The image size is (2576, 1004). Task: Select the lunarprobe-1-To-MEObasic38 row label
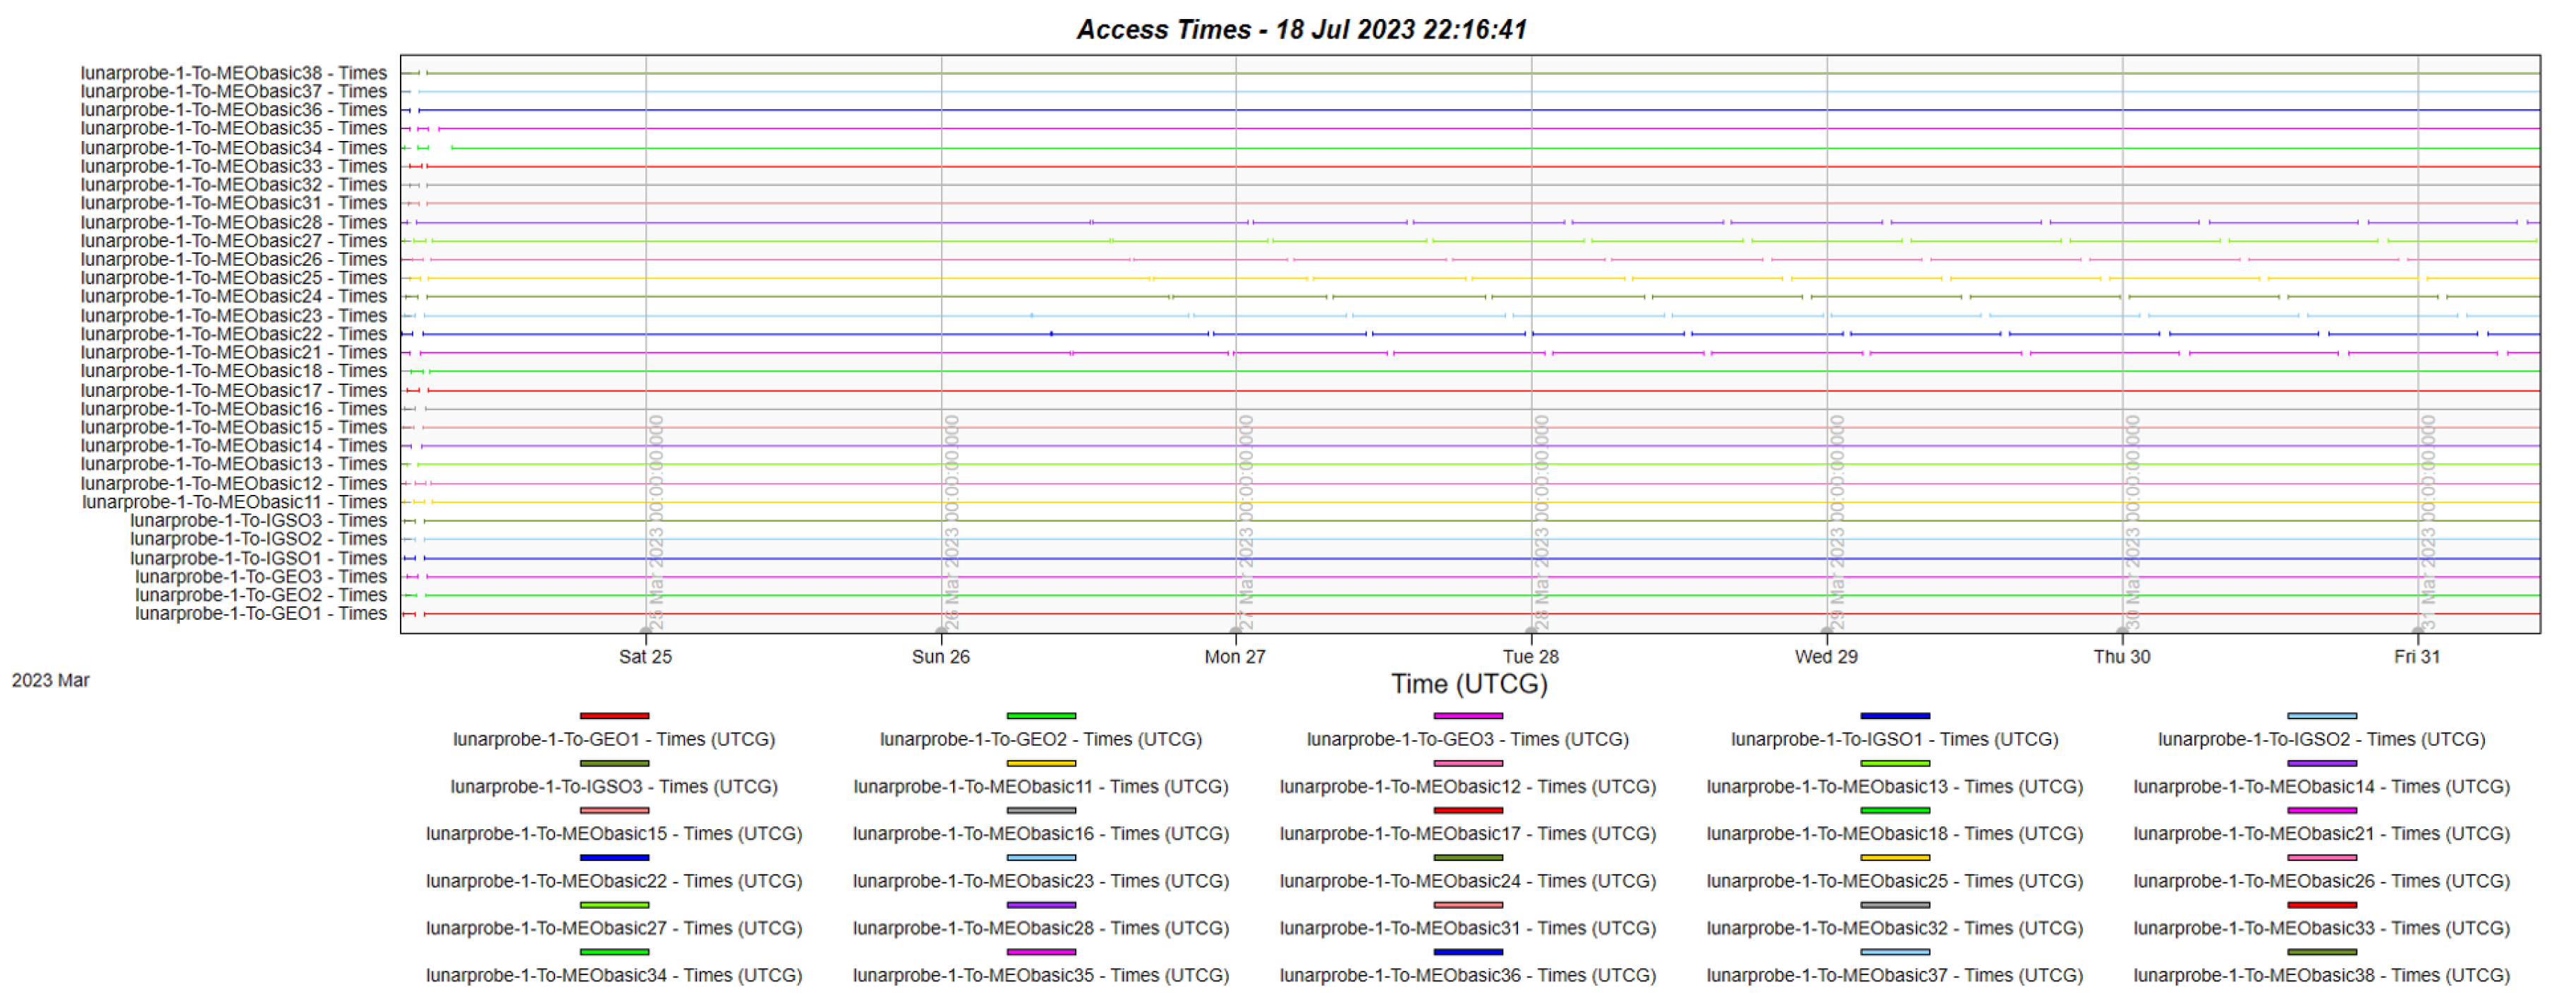pyautogui.click(x=235, y=72)
